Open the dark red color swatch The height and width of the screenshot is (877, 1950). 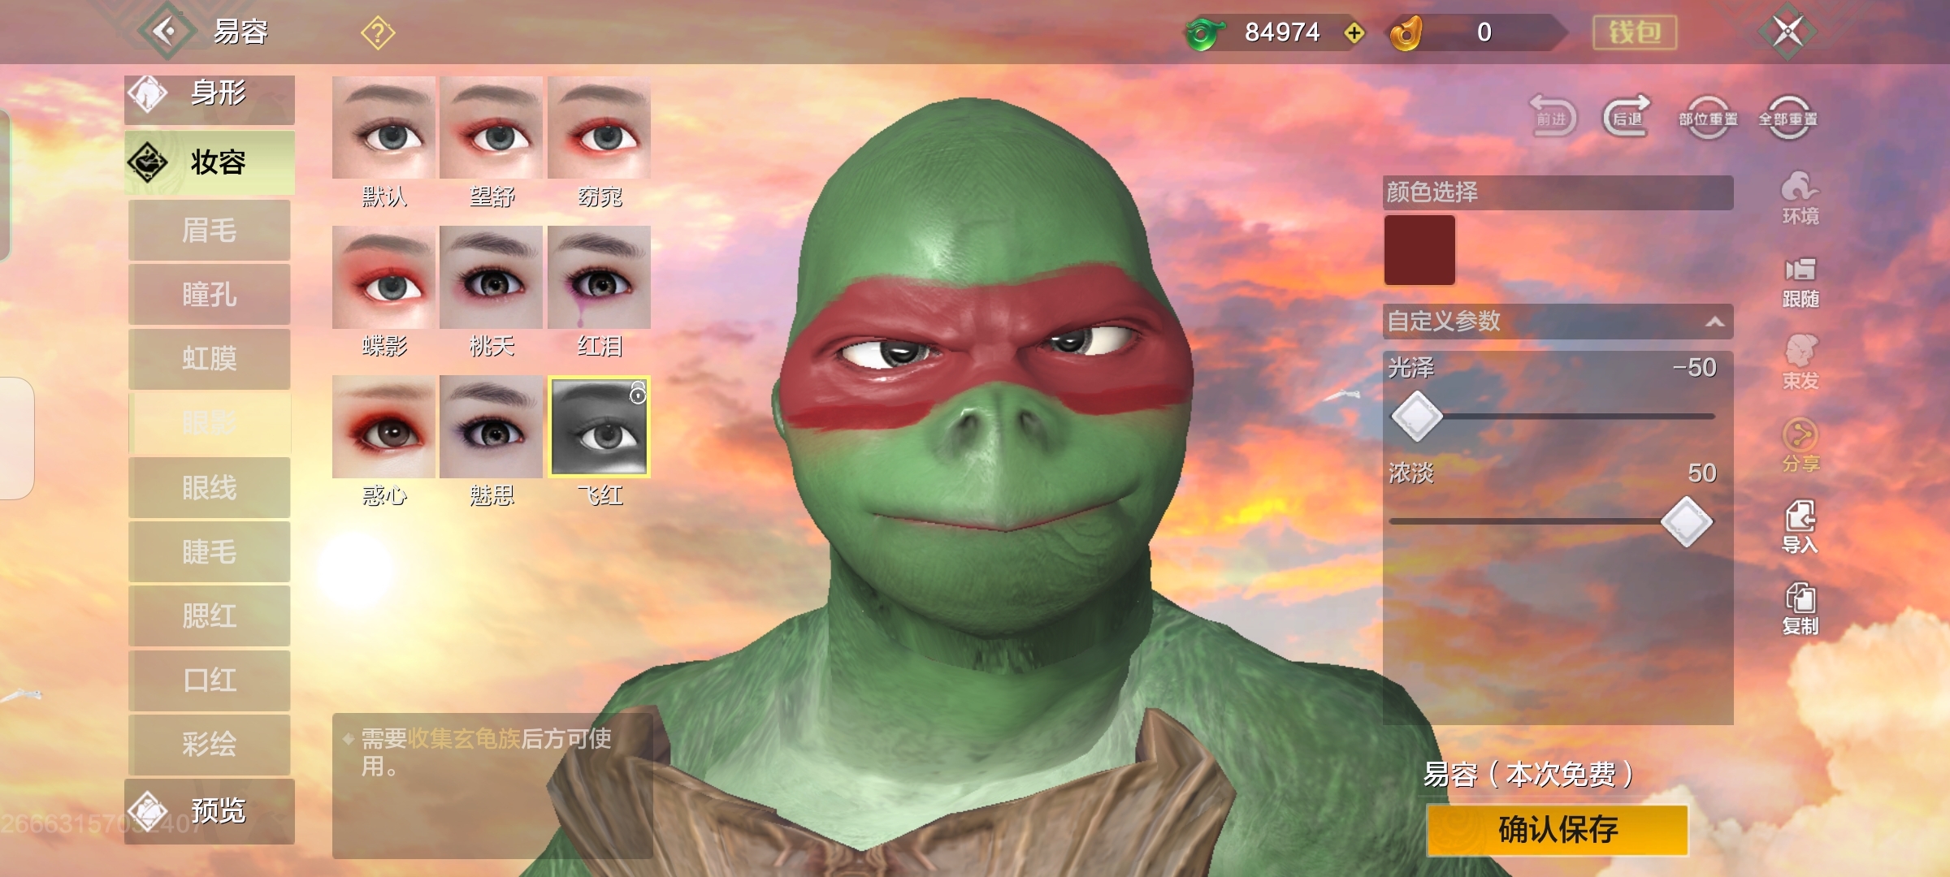click(x=1419, y=249)
